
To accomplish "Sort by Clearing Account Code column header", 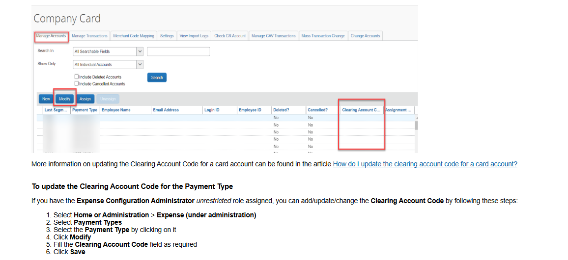I will tap(361, 110).
